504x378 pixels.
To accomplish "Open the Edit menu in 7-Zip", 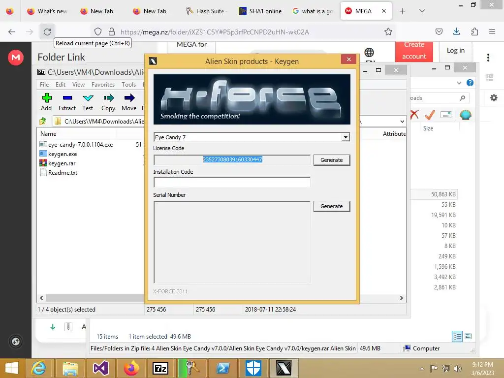I will pyautogui.click(x=61, y=85).
